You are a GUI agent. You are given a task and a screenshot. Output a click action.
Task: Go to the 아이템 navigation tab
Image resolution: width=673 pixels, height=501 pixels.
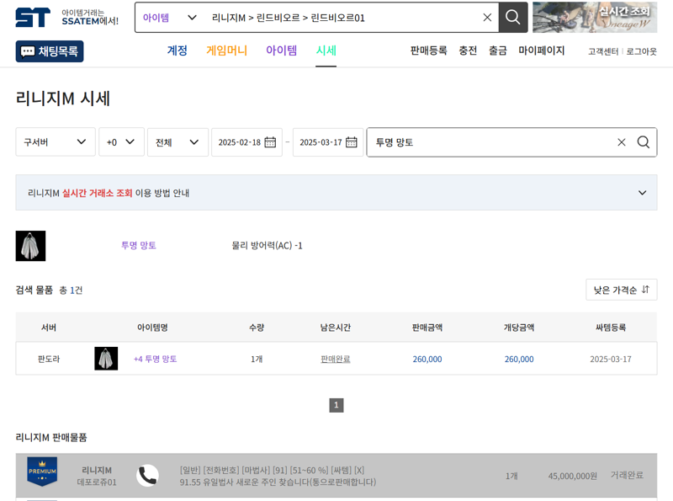tap(282, 51)
